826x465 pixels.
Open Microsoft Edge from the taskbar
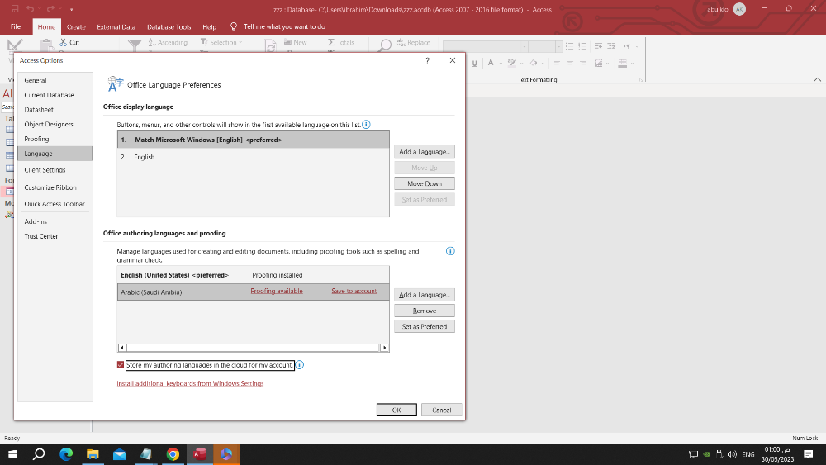(65, 454)
